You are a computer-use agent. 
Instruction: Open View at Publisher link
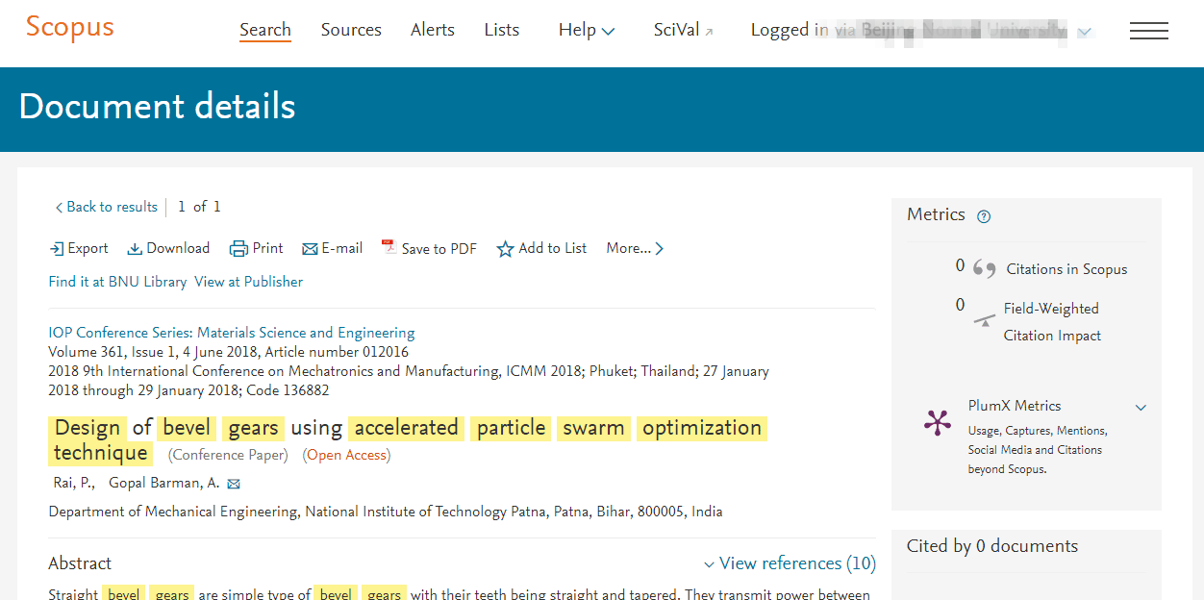pyautogui.click(x=248, y=282)
